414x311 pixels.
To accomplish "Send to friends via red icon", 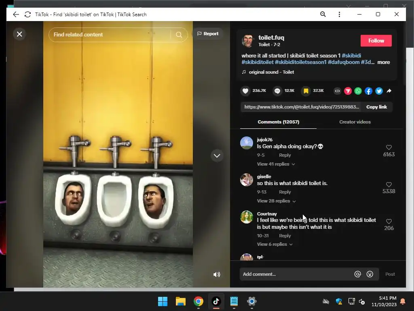I will [348, 91].
